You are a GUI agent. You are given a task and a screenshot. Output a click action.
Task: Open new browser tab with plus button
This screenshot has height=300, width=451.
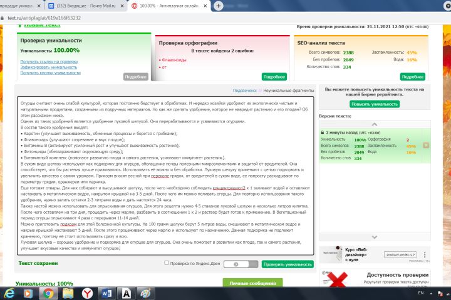pyautogui.click(x=219, y=6)
